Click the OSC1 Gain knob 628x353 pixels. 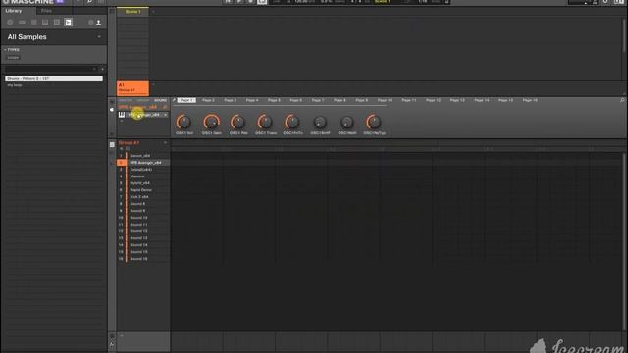pos(212,122)
